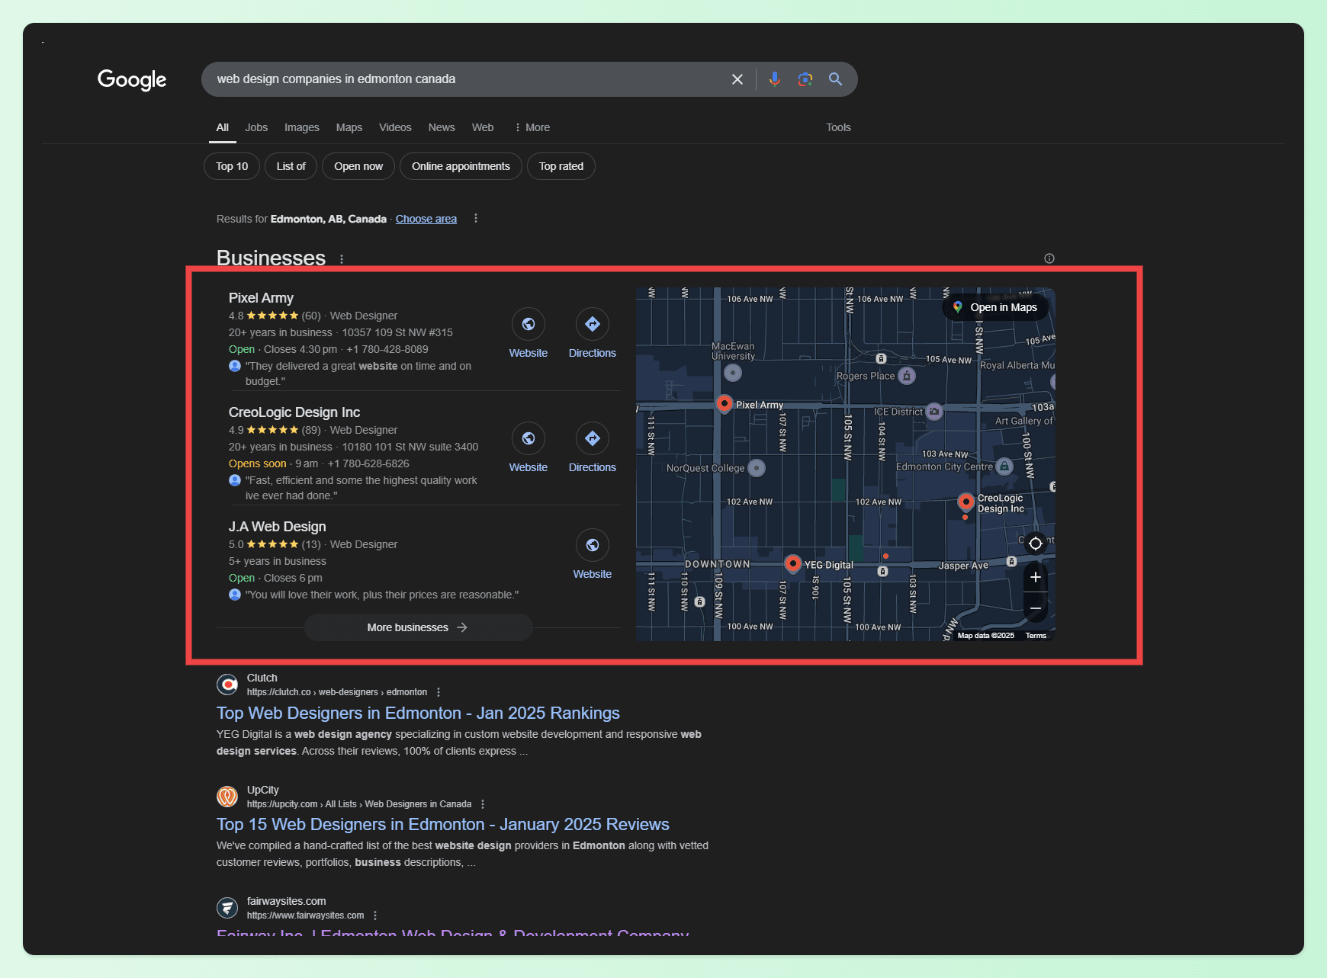Click the fairwaysites.com favicon
Screen dimensions: 1327x978
click(x=227, y=908)
